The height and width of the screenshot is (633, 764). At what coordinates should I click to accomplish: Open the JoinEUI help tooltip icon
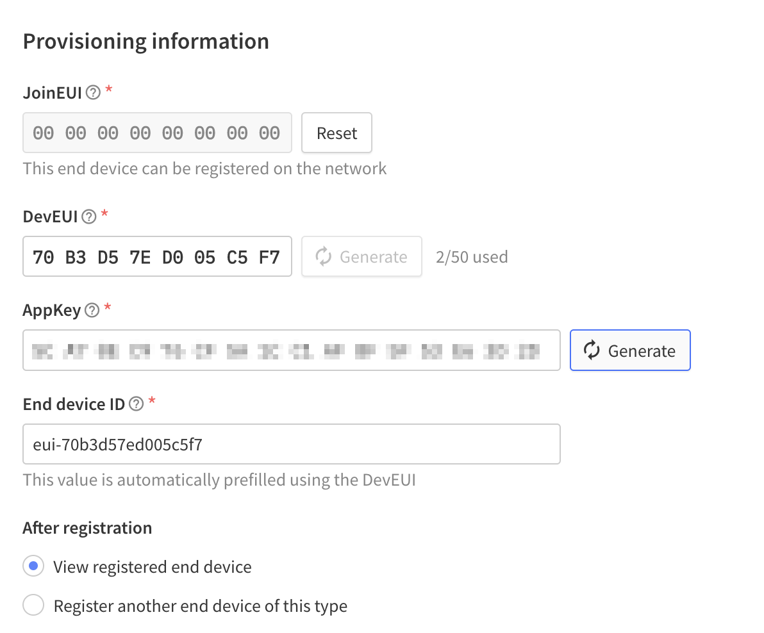(x=93, y=92)
